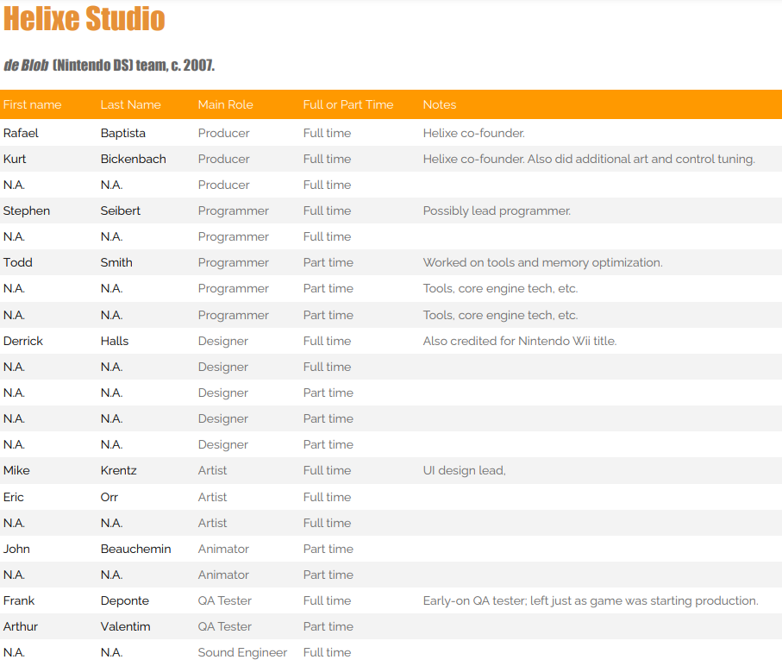Click the Mike first name cell

tap(16, 470)
